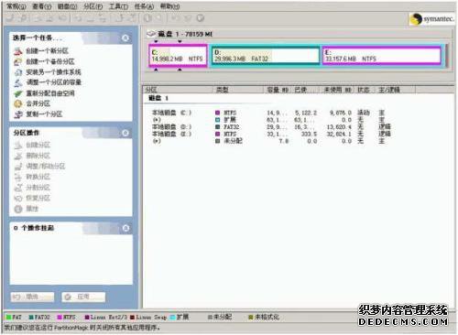458x335 pixels.
Task: Click the 复制一个分区 task icon
Action: click(x=18, y=114)
